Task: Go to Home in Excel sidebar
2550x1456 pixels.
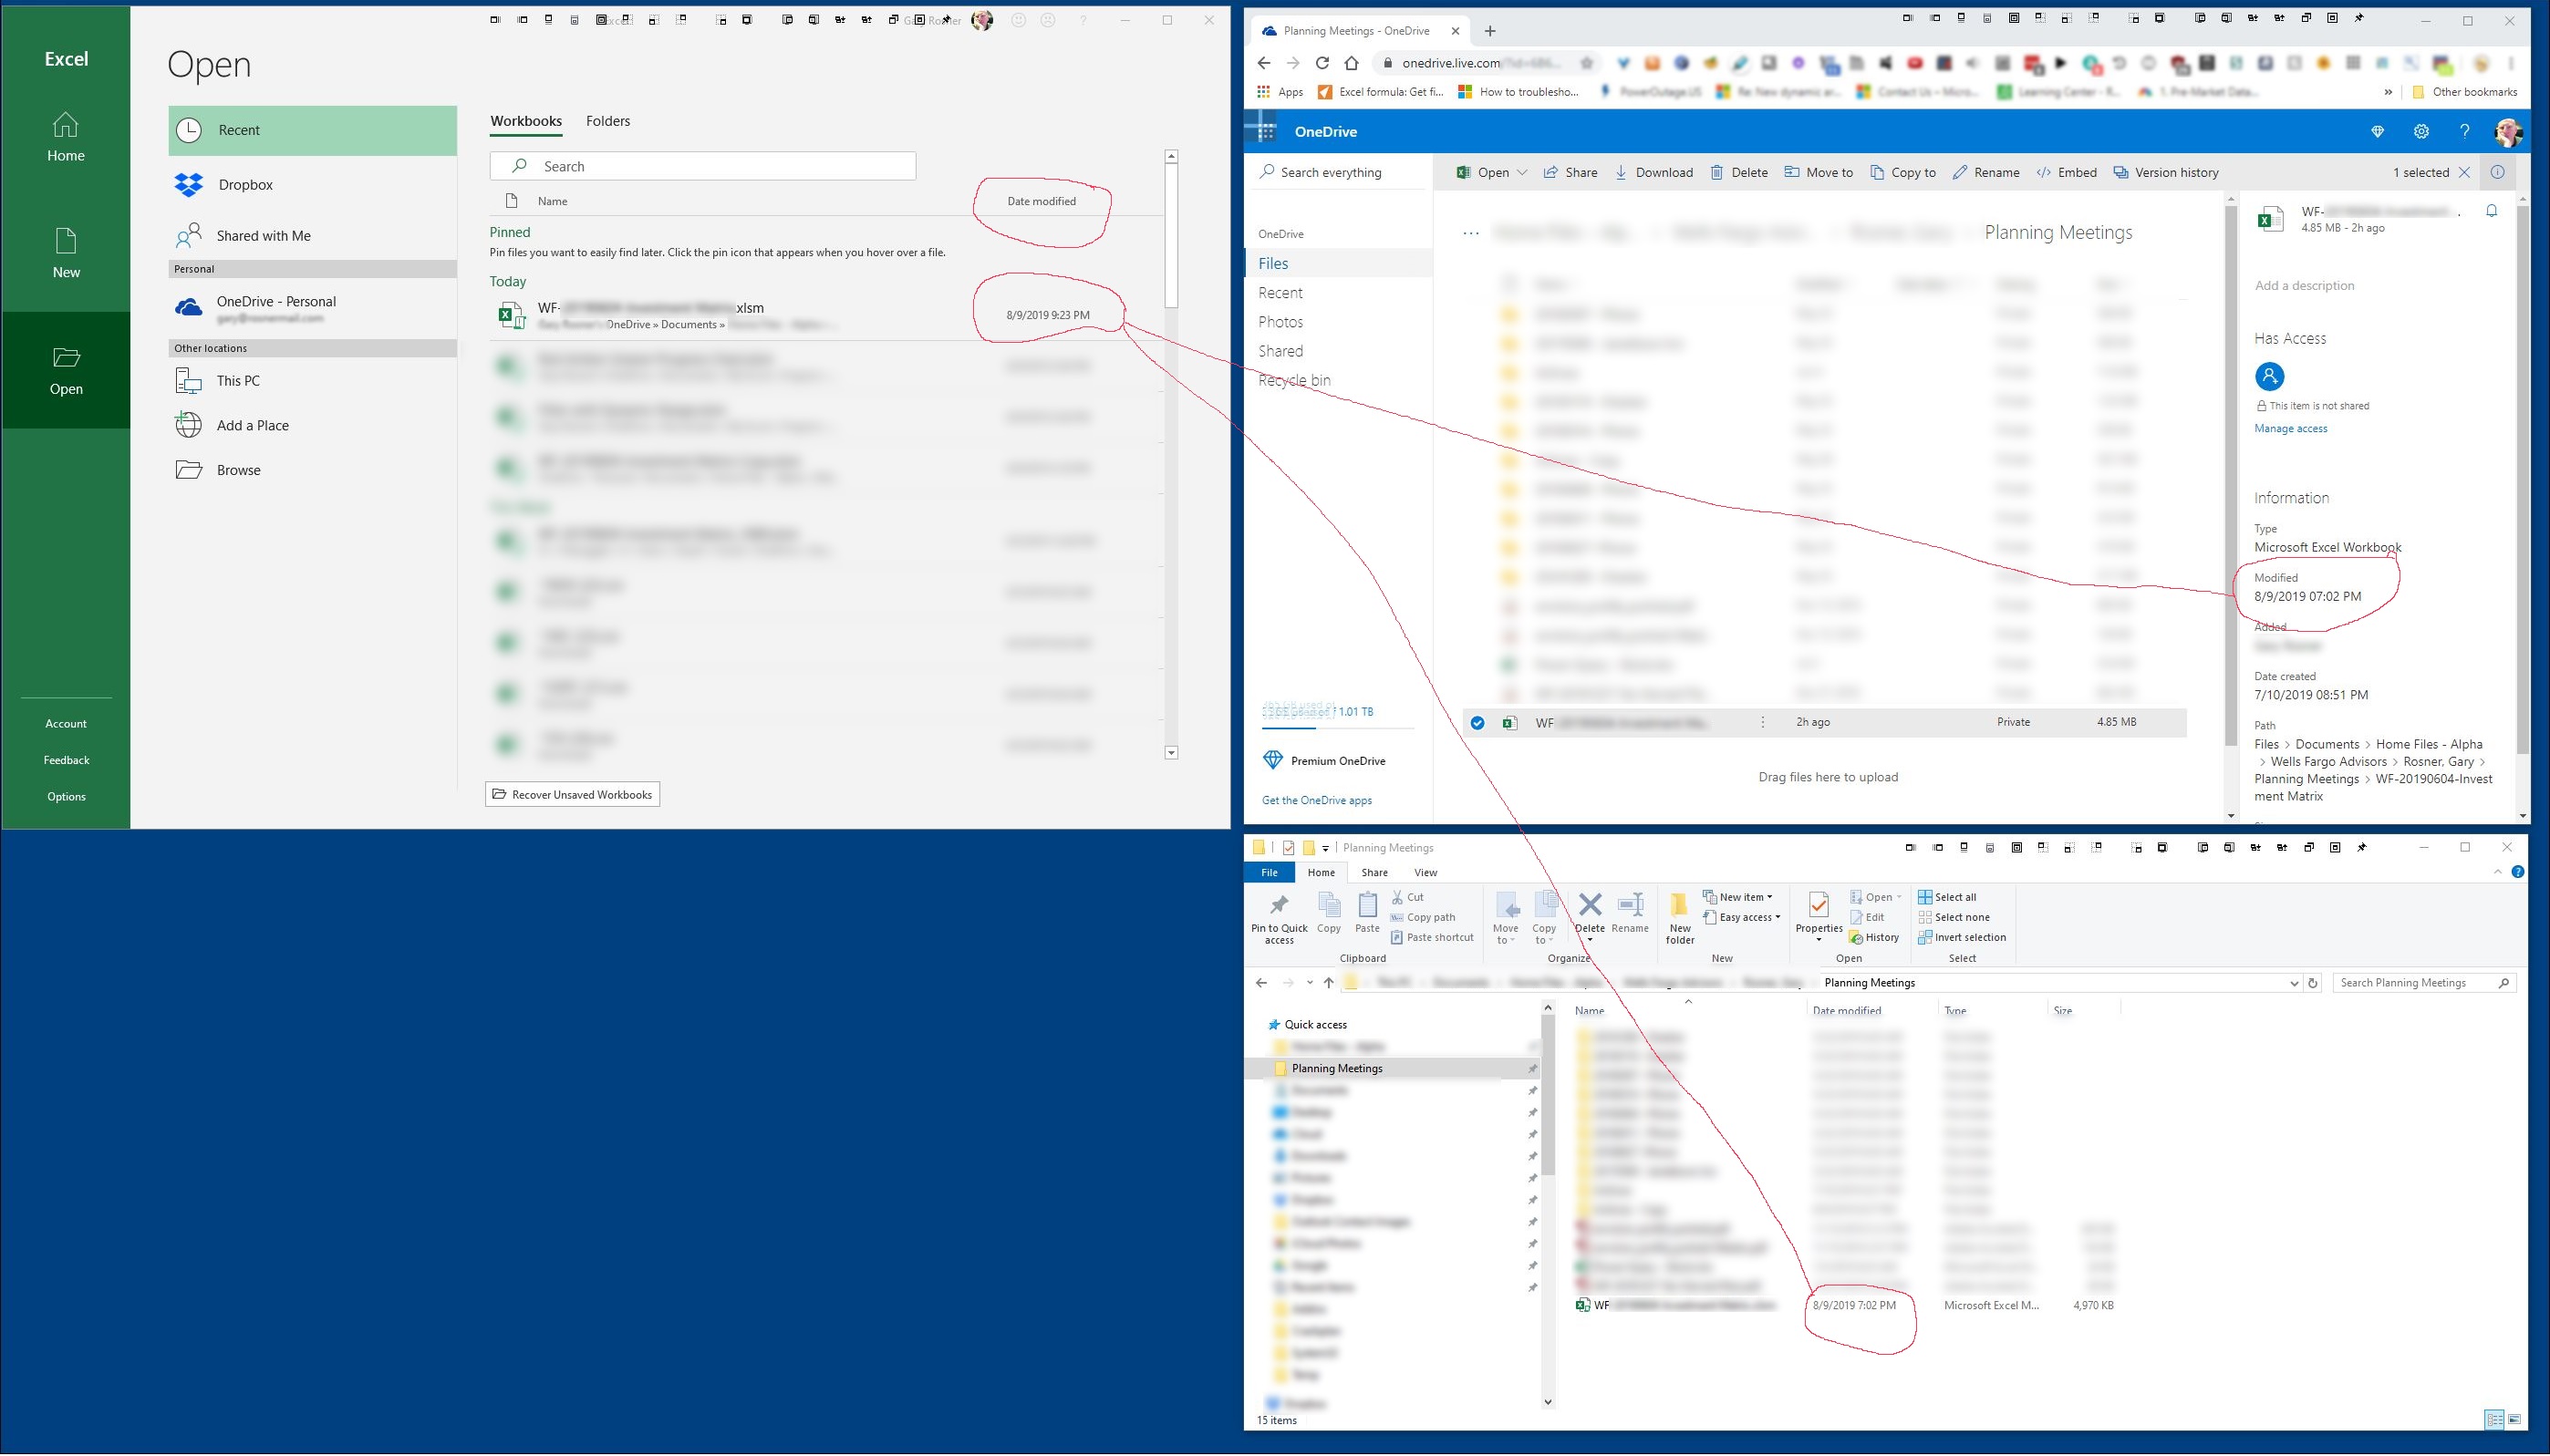Action: click(66, 137)
